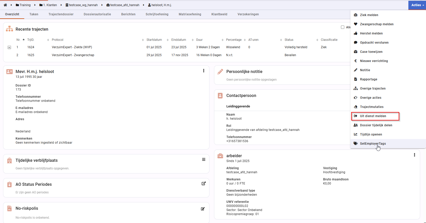This screenshot has height=223, width=426.
Task: Click the heart icon for Zwangerschap melden
Action: click(x=356, y=24)
